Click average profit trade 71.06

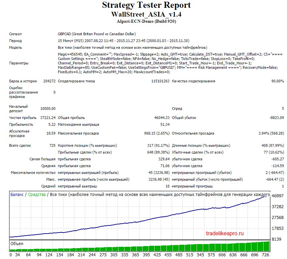click(165, 166)
